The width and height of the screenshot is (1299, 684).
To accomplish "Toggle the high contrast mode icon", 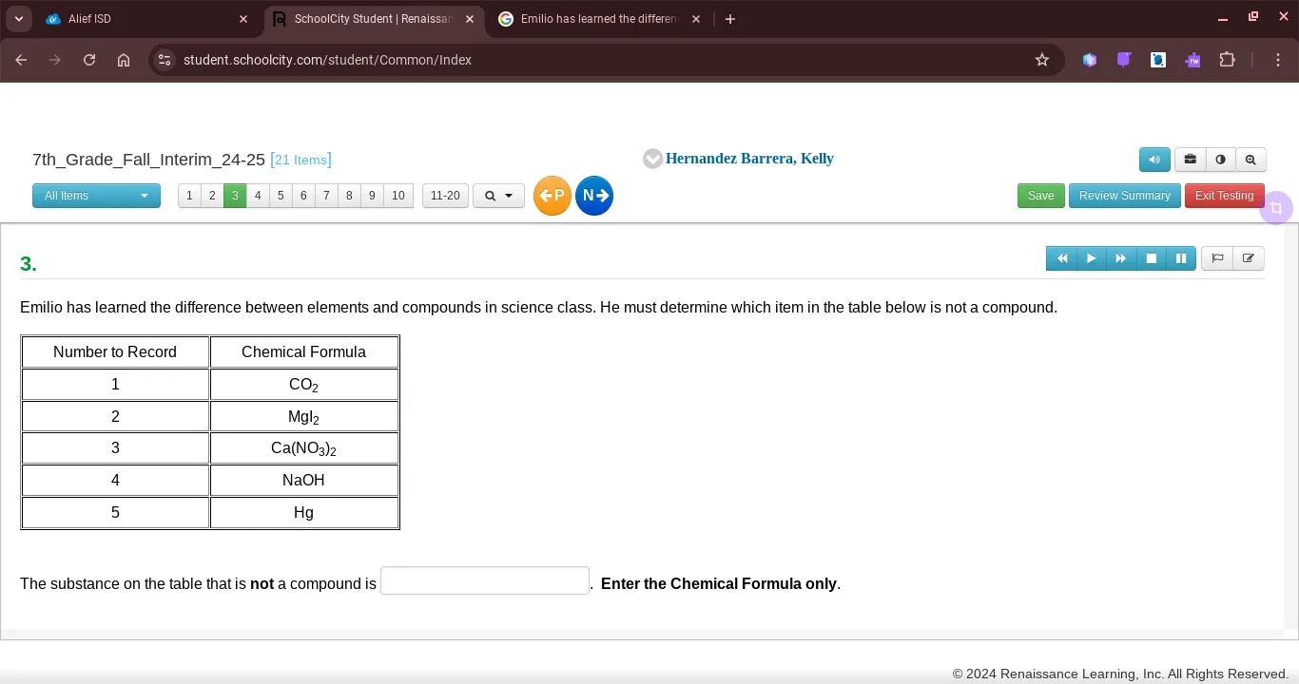I will coord(1220,160).
